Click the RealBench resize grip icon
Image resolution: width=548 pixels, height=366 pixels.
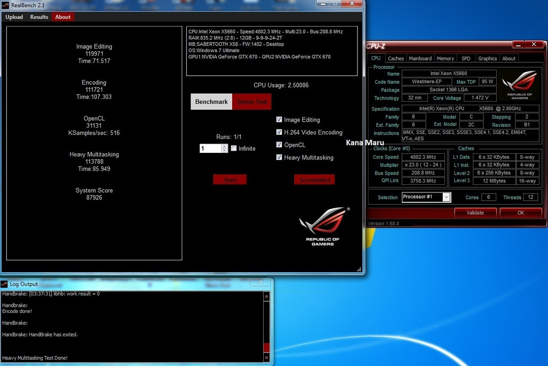click(x=359, y=269)
